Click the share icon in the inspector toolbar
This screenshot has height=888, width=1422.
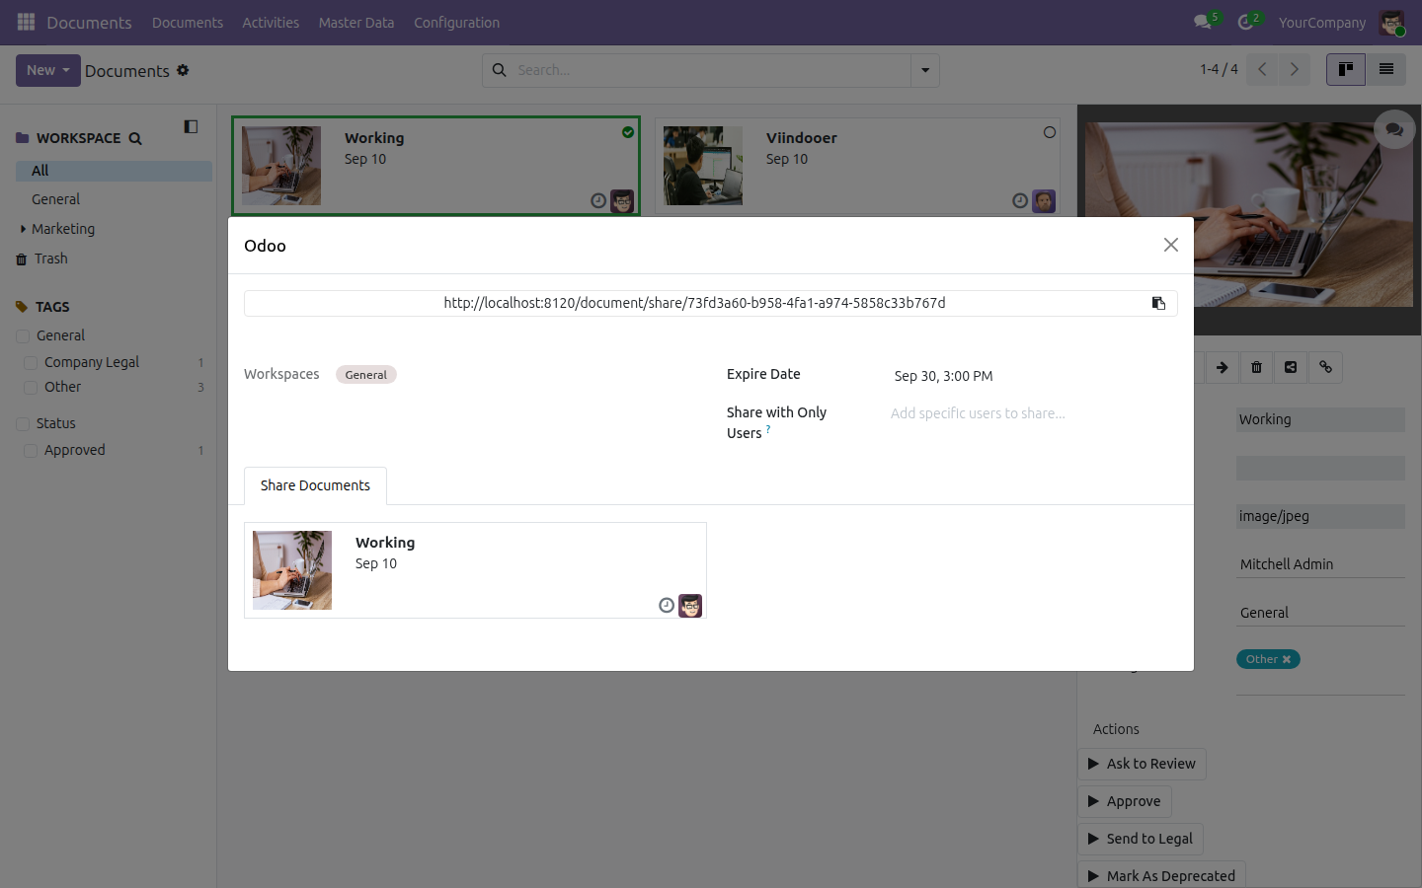point(1291,367)
